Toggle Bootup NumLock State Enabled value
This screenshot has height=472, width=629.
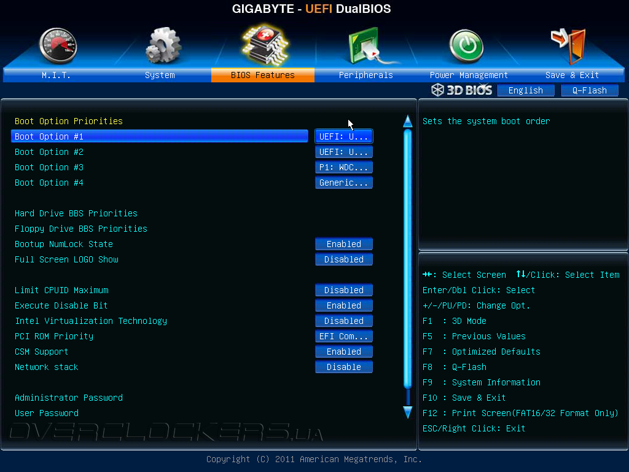click(344, 244)
